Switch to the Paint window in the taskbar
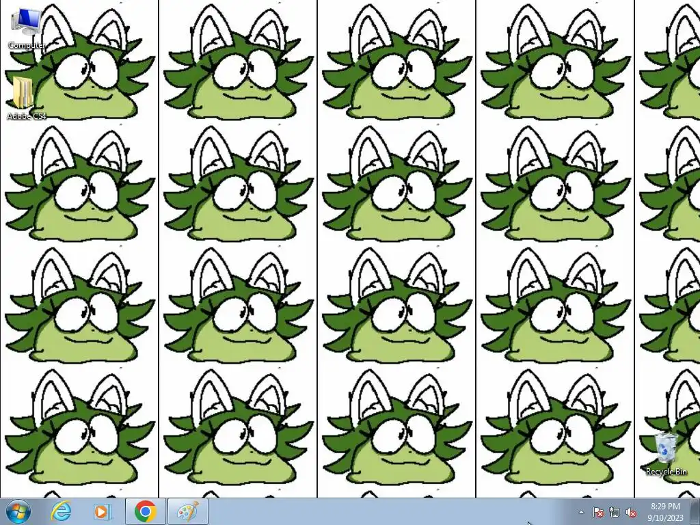The image size is (700, 525). coord(188,511)
